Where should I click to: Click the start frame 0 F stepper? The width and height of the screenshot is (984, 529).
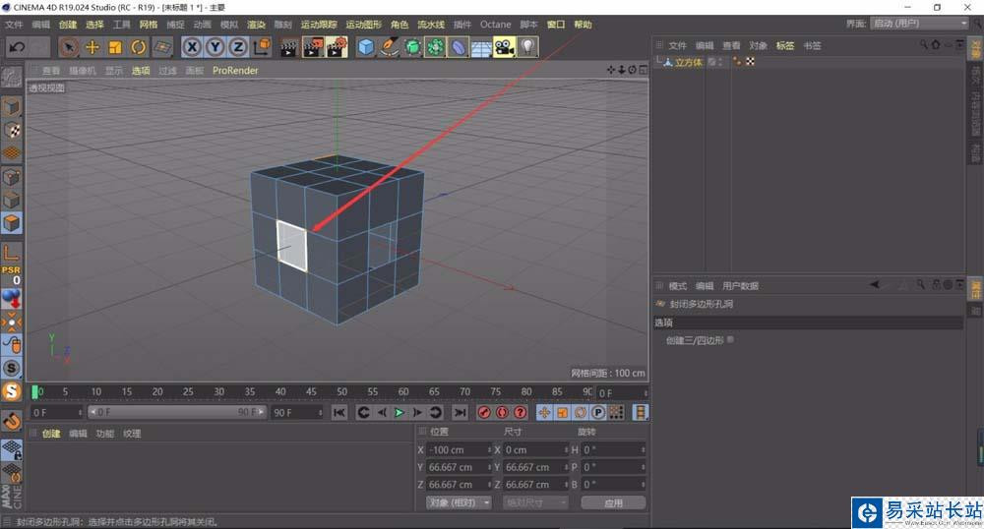tap(81, 412)
